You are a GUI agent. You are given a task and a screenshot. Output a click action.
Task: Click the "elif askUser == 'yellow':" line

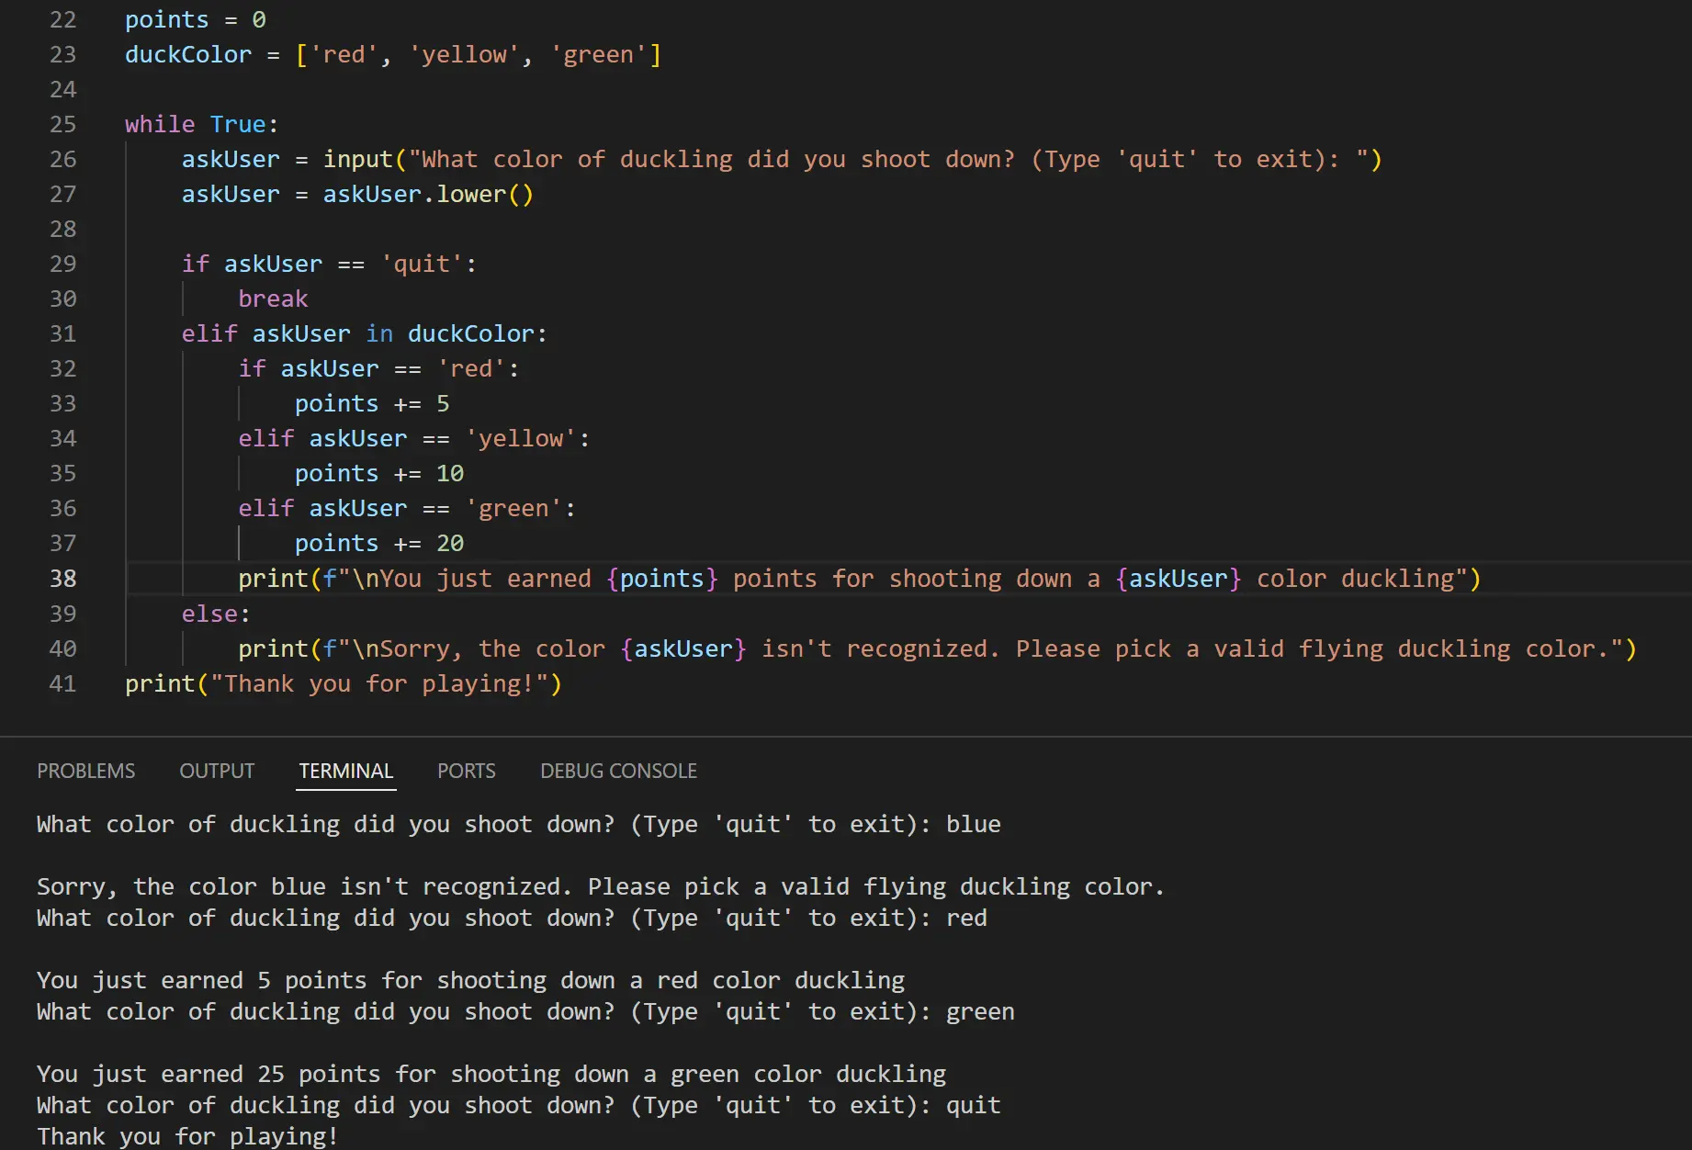pos(414,438)
